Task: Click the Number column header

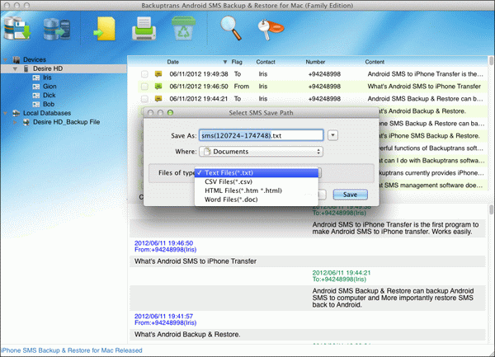Action: click(x=315, y=62)
